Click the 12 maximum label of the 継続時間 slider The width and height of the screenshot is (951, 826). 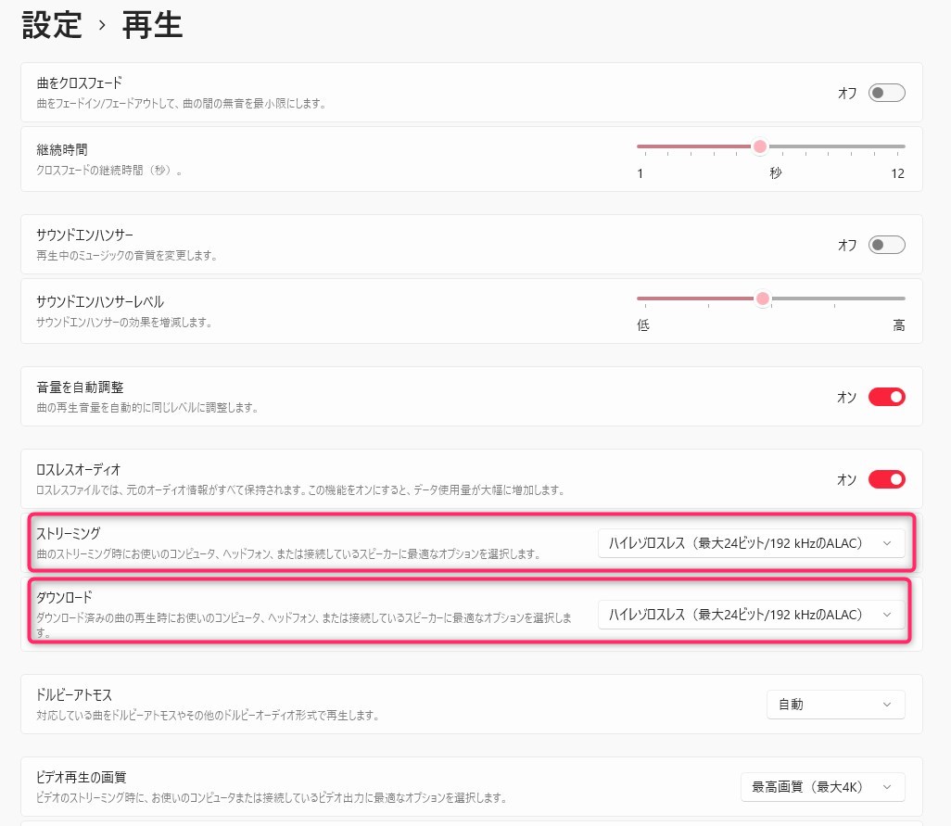tap(897, 174)
